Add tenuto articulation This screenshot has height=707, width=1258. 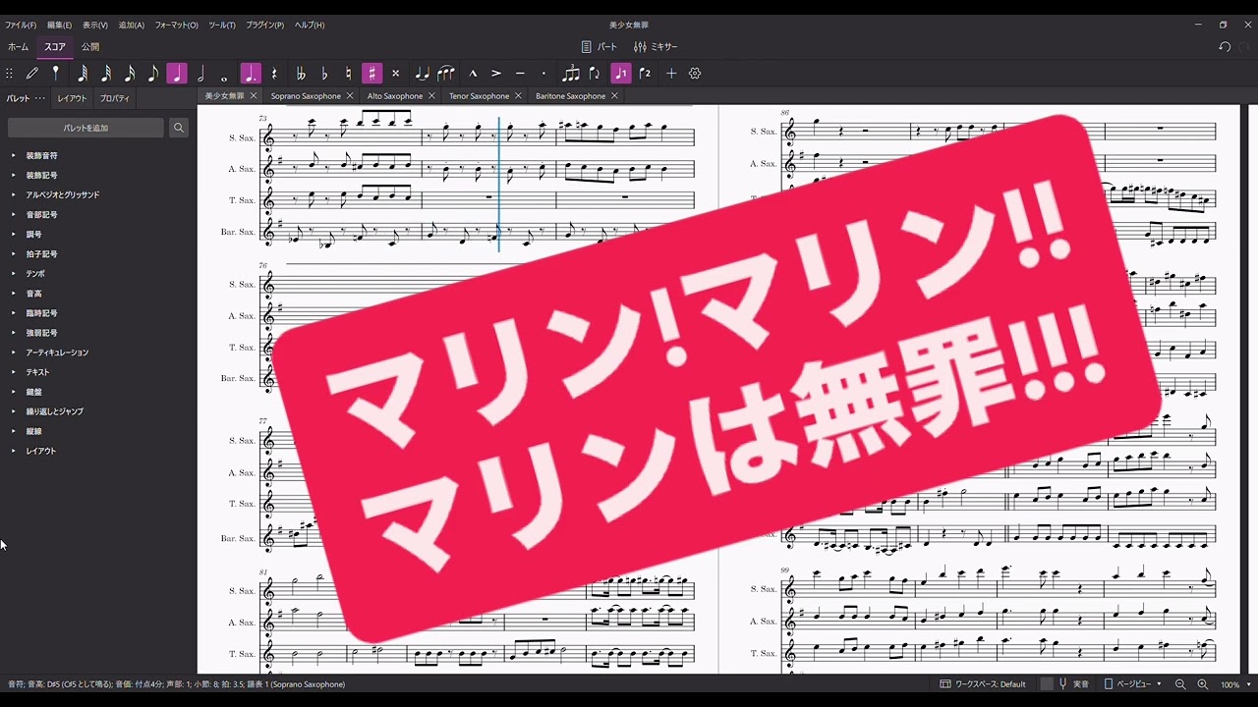[520, 74]
